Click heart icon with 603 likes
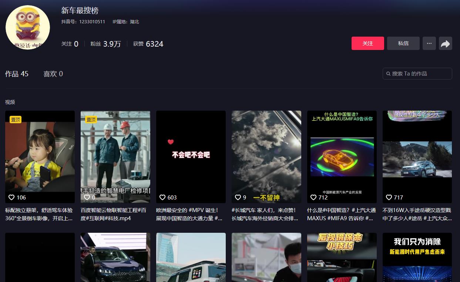The width and height of the screenshot is (460, 282). [x=162, y=197]
